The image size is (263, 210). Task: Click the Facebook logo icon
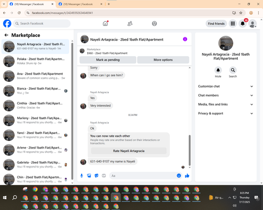click(7, 24)
